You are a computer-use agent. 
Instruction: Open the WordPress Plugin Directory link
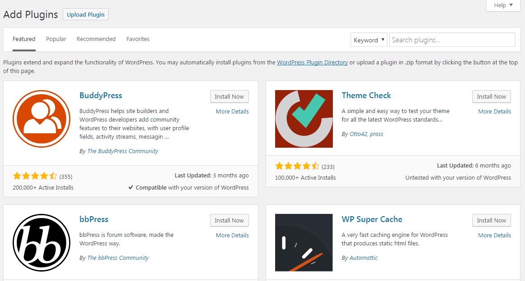pos(313,63)
